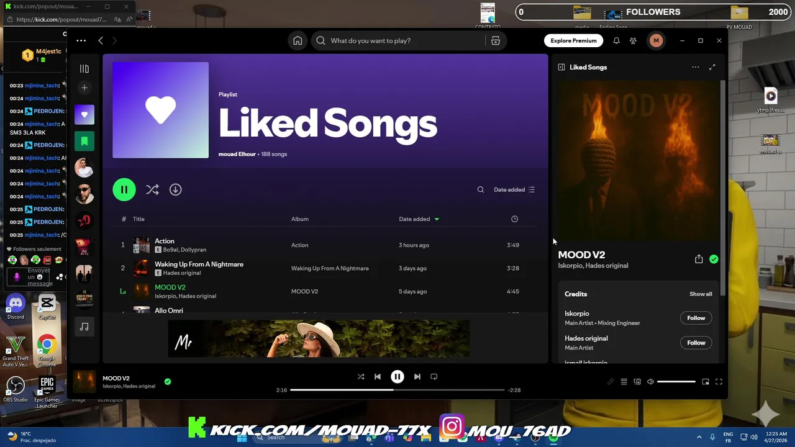The width and height of the screenshot is (795, 447).
Task: Create a playlist with the plus icon
Action: pyautogui.click(x=84, y=88)
